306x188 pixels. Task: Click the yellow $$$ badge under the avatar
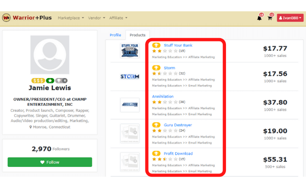tap(38, 80)
